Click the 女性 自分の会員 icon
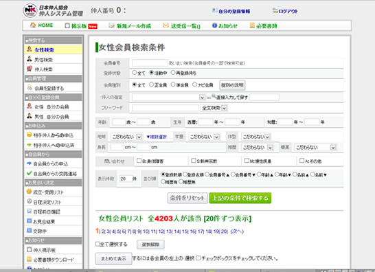Screen dimensions: 375x272 click(x=30, y=106)
